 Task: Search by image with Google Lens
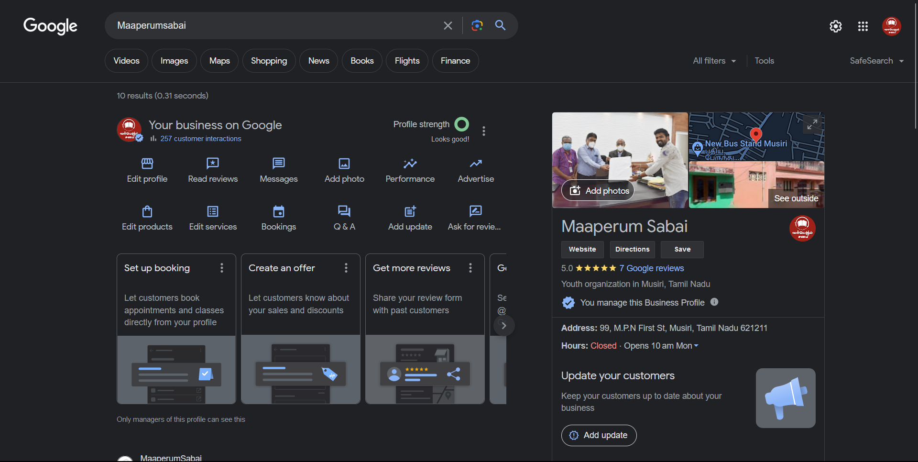(476, 25)
